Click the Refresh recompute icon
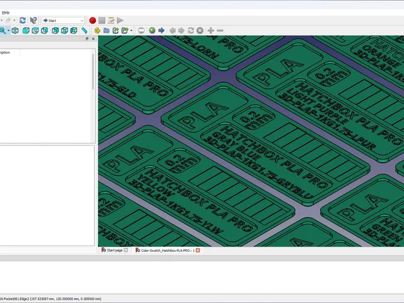 (23, 20)
